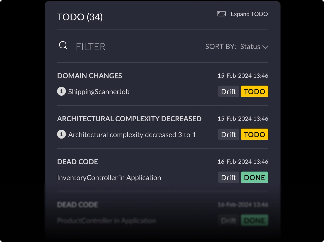324x242 pixels.
Task: Toggle the TODO status on Architectural complexity row
Action: click(254, 134)
